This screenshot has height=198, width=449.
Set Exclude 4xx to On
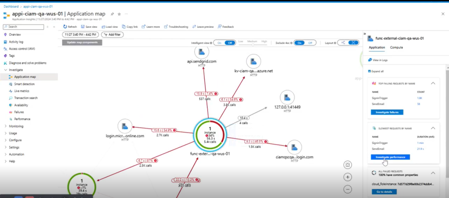[x=299, y=43]
